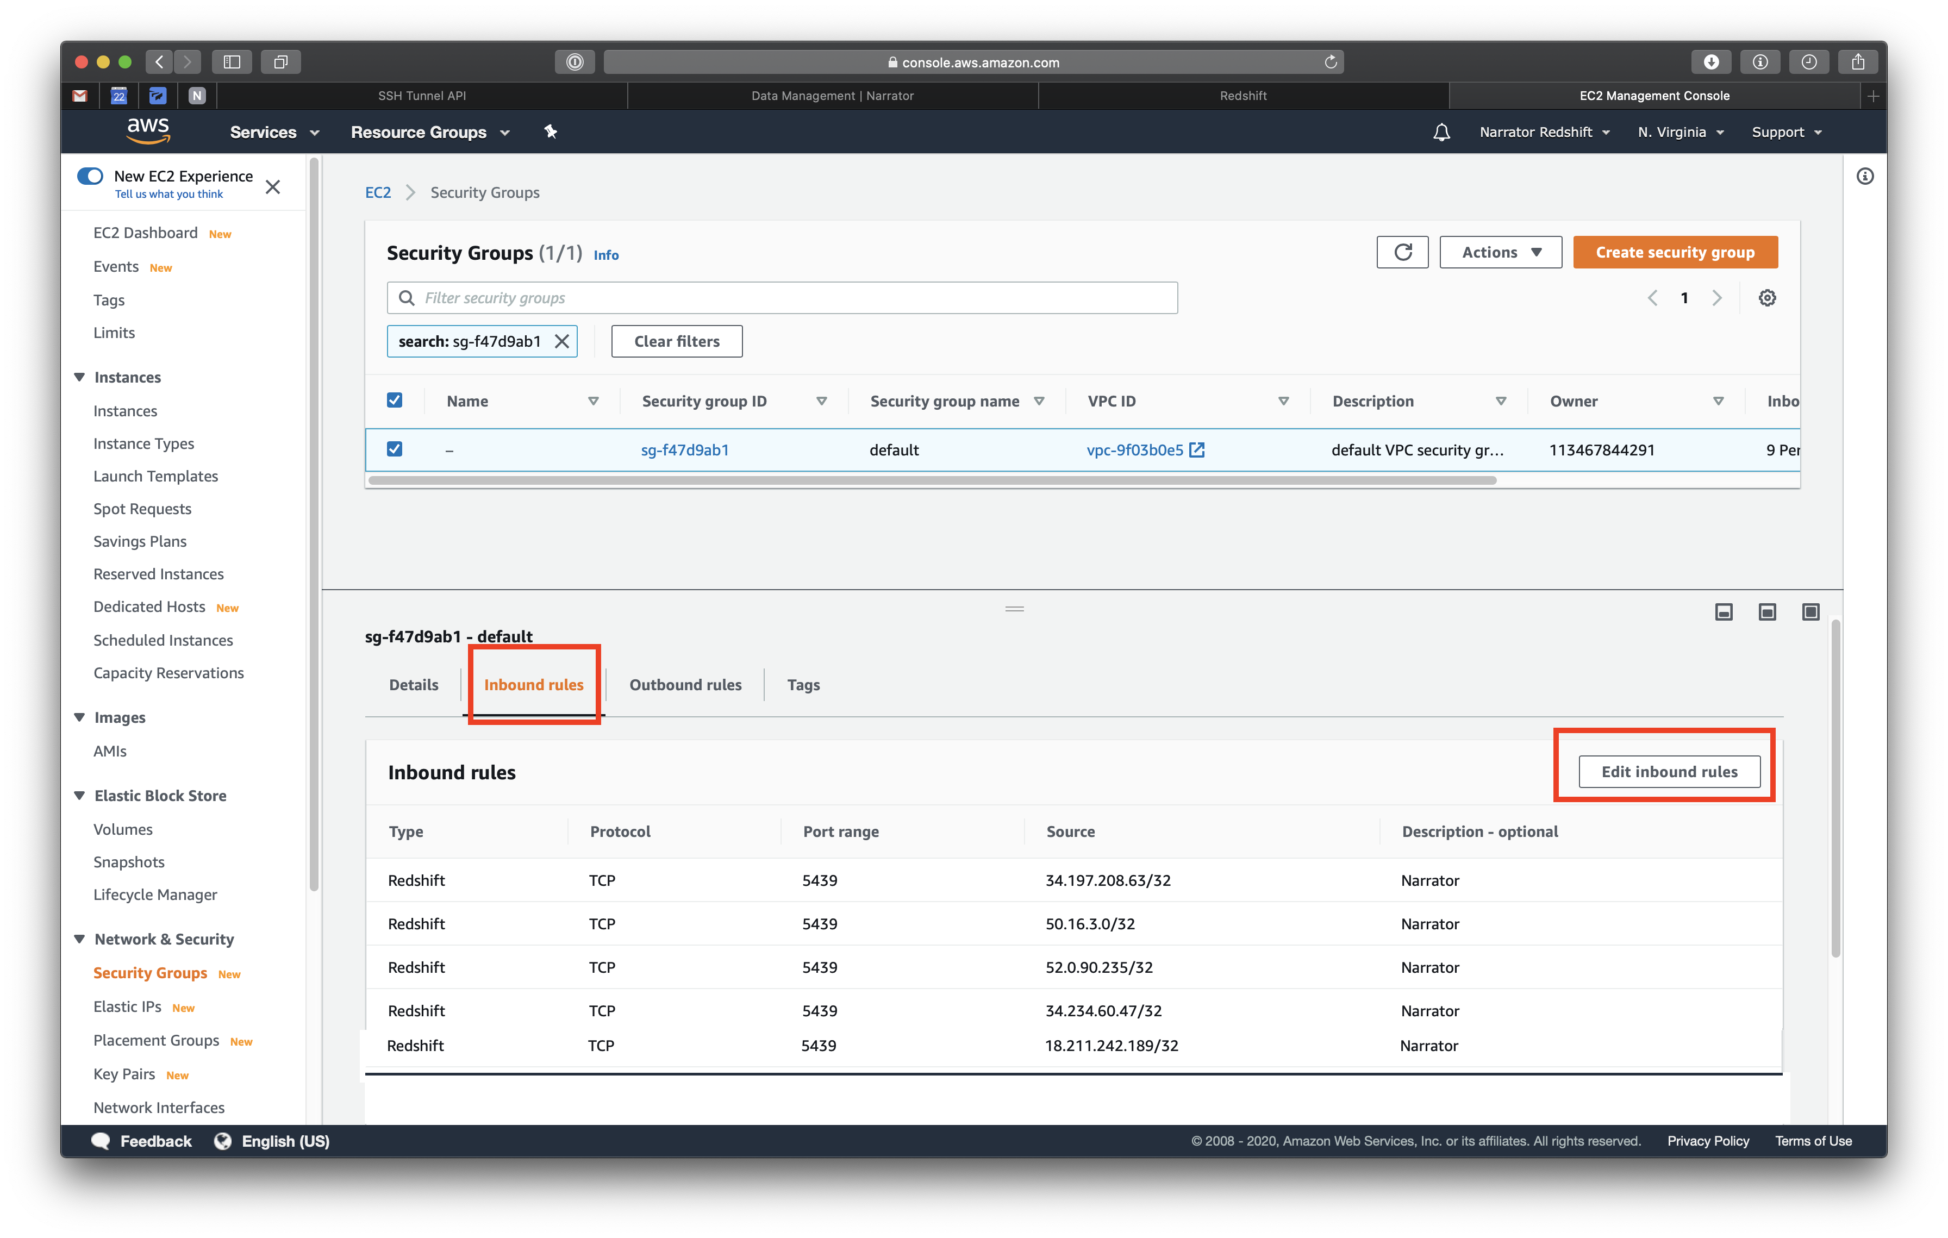
Task: Uncheck the select-all header checkbox
Action: (x=395, y=401)
